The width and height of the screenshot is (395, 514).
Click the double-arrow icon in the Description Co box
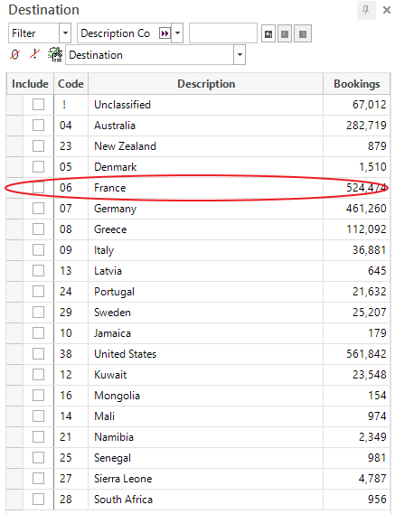pyautogui.click(x=165, y=33)
